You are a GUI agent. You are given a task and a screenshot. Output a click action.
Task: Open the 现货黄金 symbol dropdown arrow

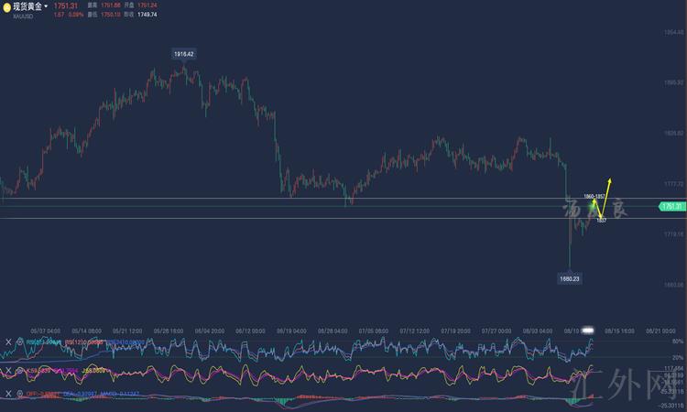click(x=46, y=6)
